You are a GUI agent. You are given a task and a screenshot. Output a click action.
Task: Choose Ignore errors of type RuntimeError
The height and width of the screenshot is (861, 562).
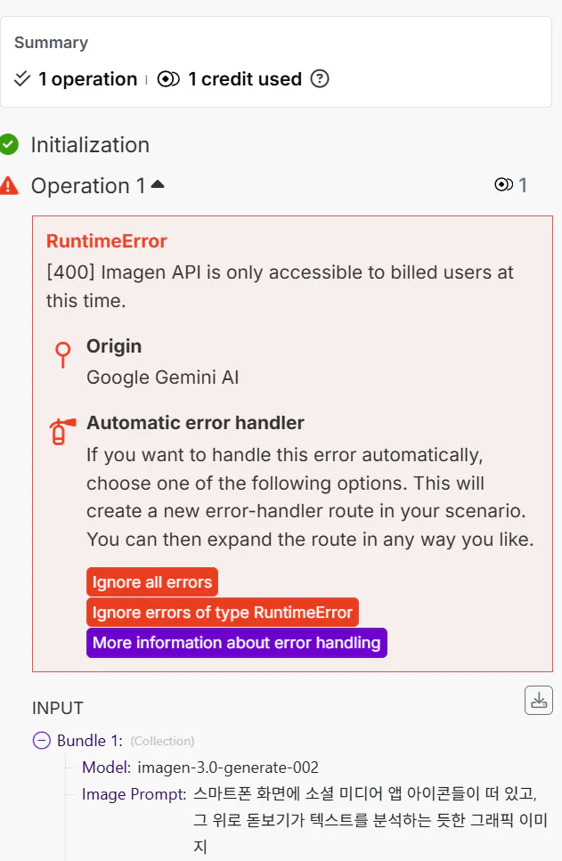pos(223,613)
